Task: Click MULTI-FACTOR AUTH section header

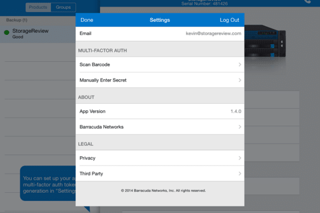Action: point(102,51)
